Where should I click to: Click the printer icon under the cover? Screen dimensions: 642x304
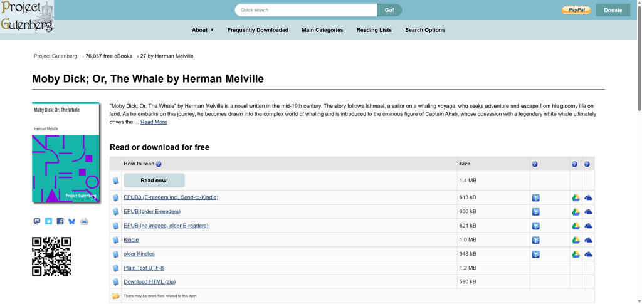click(x=85, y=221)
